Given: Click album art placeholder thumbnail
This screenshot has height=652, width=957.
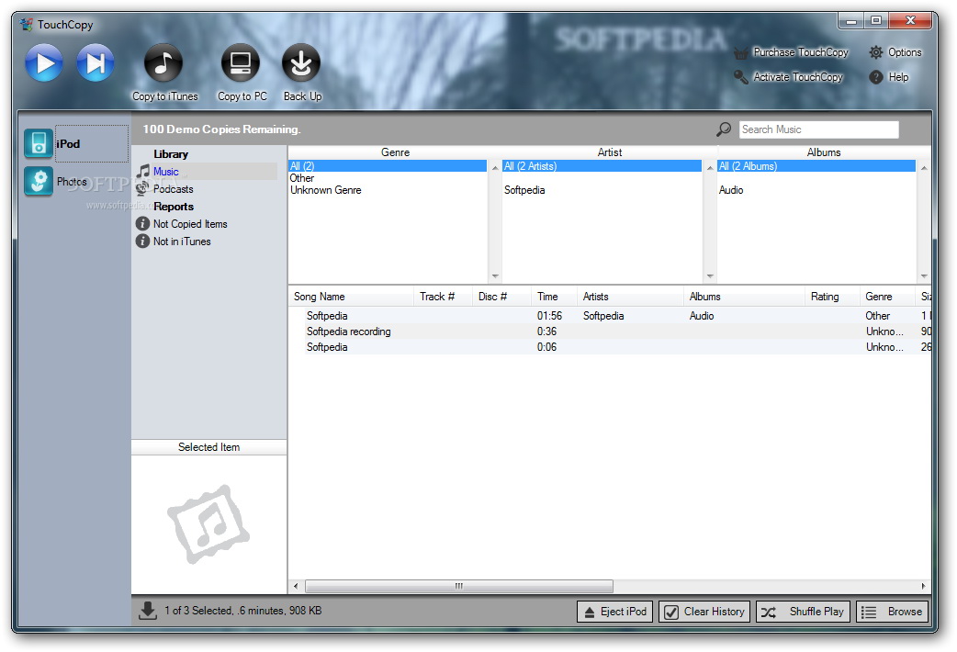Looking at the screenshot, I should [208, 524].
